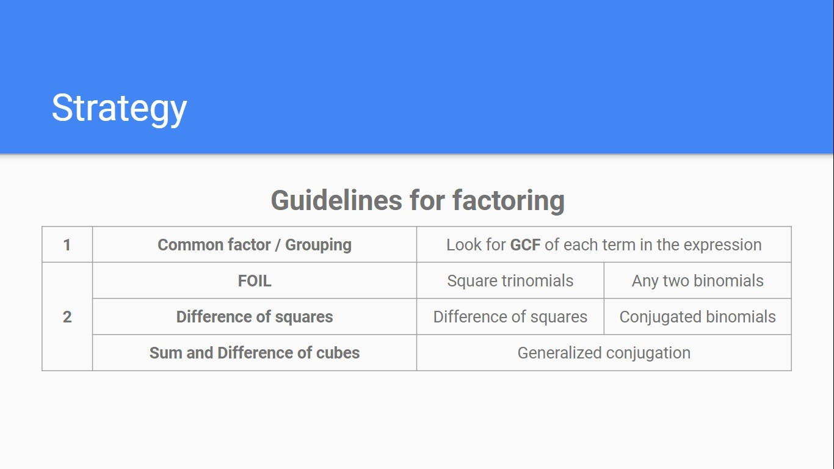This screenshot has height=469, width=834.
Task: Click the Strategy slide title
Action: [x=119, y=109]
